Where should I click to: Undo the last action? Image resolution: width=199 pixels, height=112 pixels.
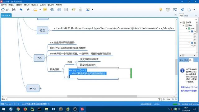(21, 10)
